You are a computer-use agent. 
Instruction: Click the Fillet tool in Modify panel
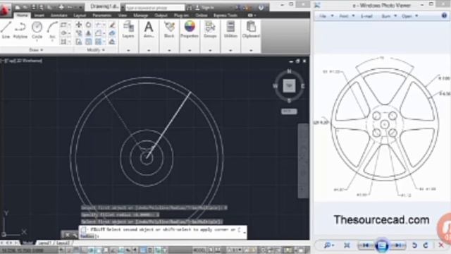98,33
